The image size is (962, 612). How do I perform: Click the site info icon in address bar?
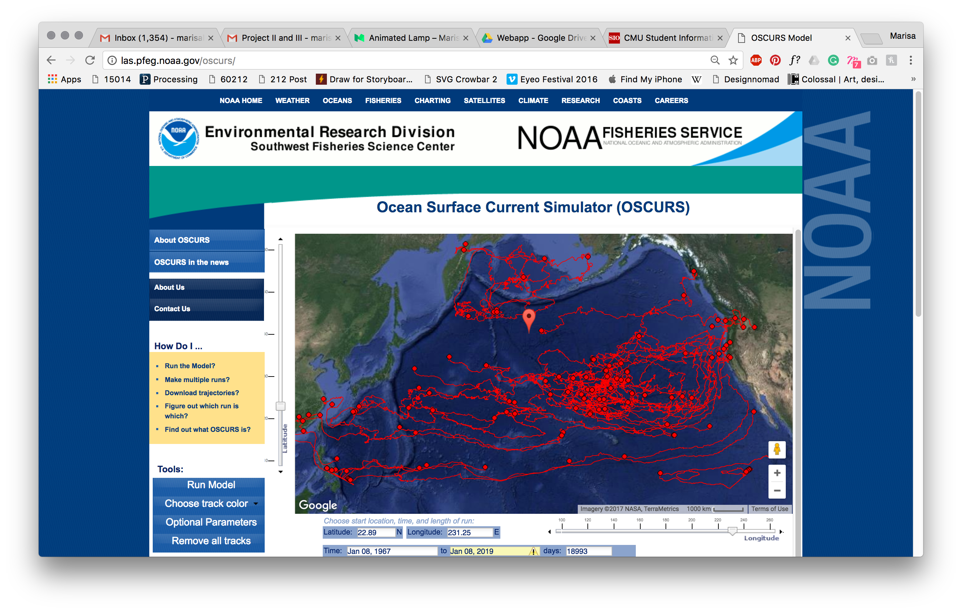tap(112, 61)
